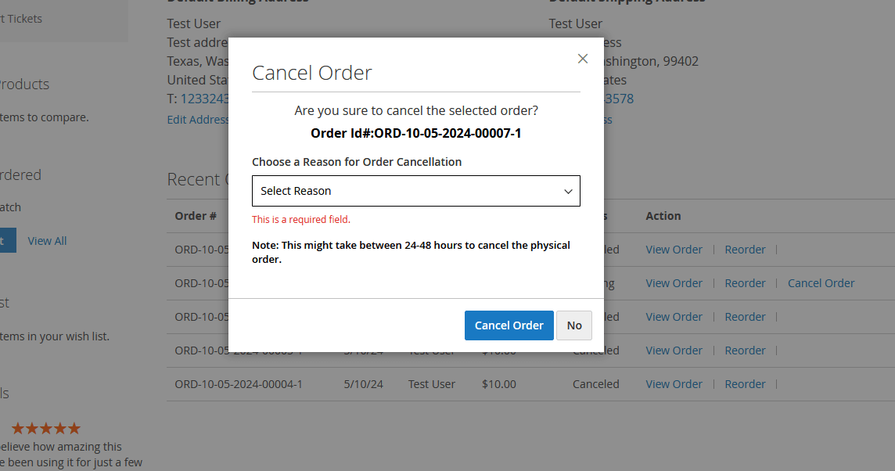Reorder the ORD-10-05-2024-00004-1 order

pos(745,384)
